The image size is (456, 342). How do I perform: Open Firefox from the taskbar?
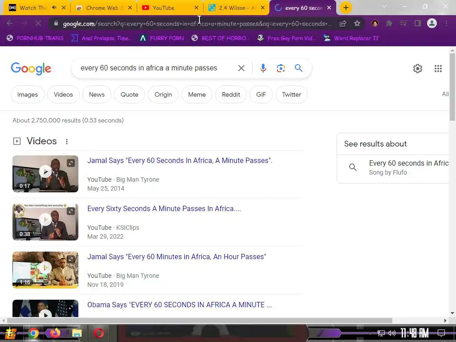click(x=55, y=333)
